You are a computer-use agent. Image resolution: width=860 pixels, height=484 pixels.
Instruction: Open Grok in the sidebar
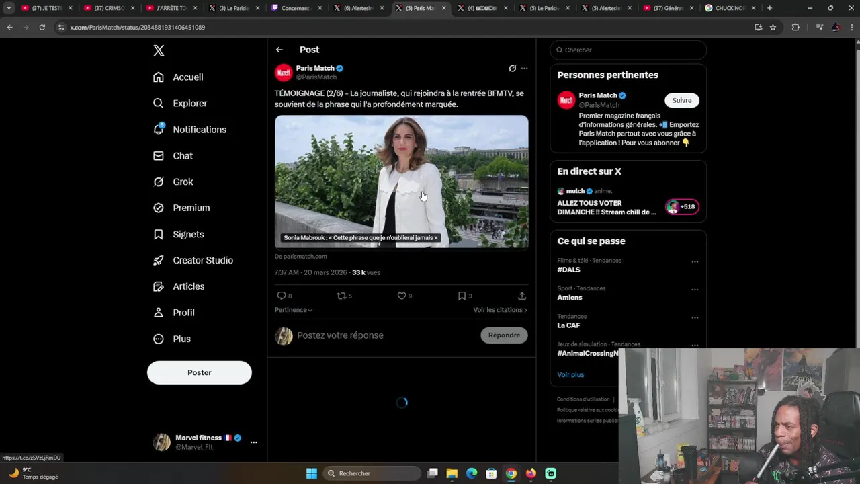(x=173, y=182)
